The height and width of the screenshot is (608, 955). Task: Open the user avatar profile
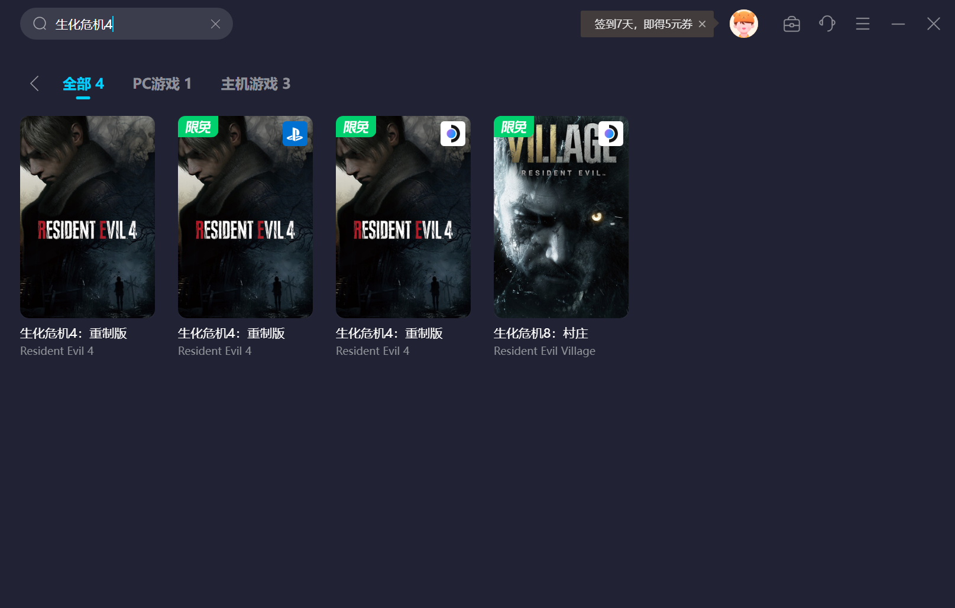click(x=744, y=24)
